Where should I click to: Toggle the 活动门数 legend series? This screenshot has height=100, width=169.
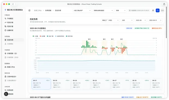(x=50, y=36)
